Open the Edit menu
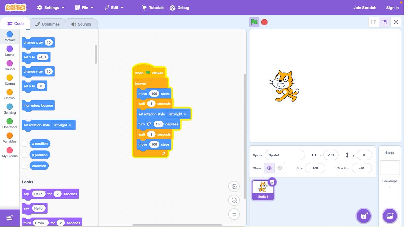 (114, 7)
